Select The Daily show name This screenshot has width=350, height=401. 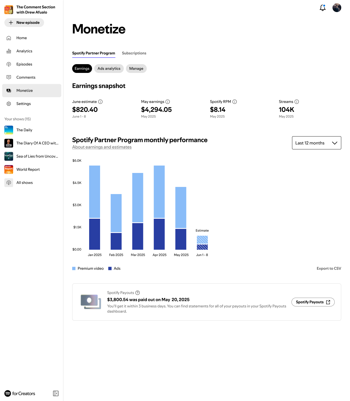pyautogui.click(x=24, y=130)
